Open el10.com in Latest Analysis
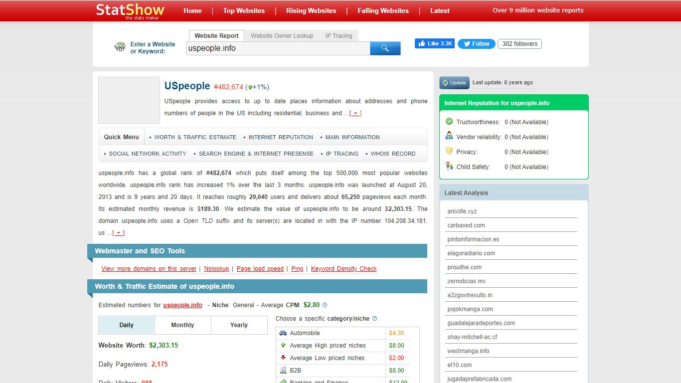 pos(460,365)
